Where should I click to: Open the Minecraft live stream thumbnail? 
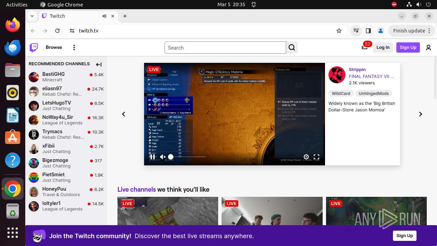[x=168, y=211]
